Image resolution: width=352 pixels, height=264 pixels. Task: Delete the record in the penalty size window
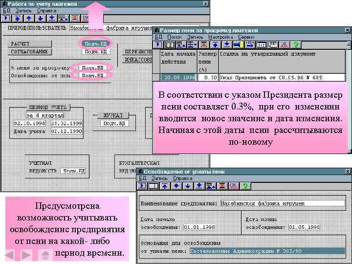203,44
